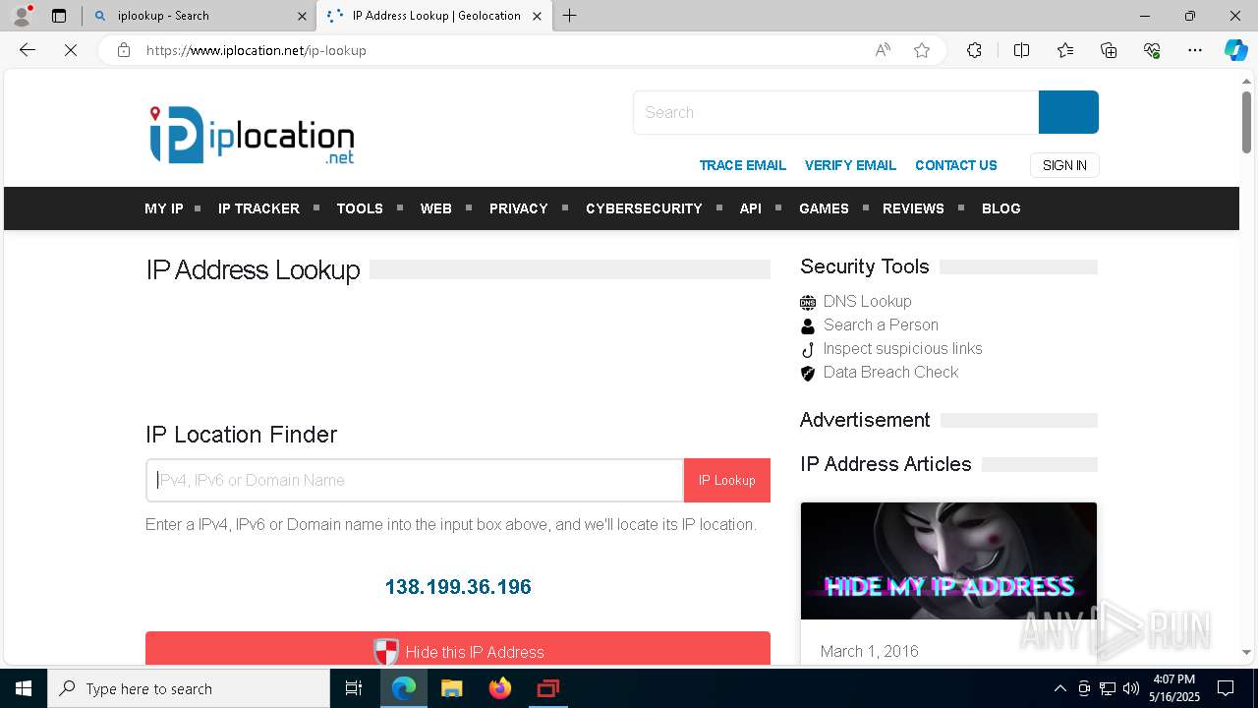This screenshot has height=708, width=1258.
Task: Open Read aloud icon in address bar
Action: tap(883, 50)
